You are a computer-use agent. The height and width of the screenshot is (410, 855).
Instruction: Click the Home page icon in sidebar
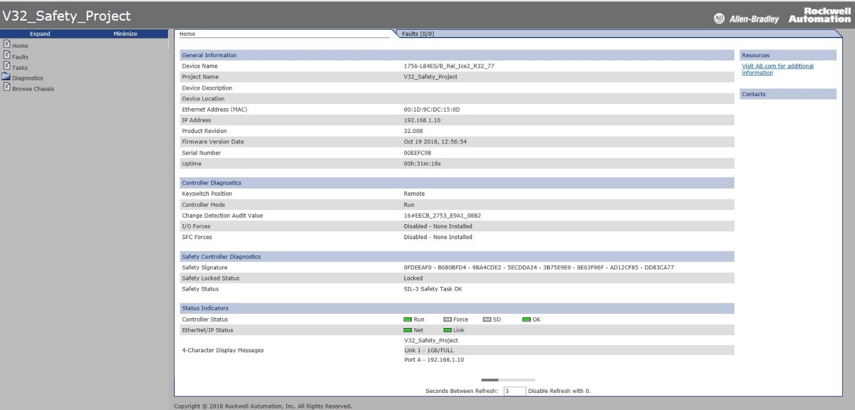pos(7,45)
